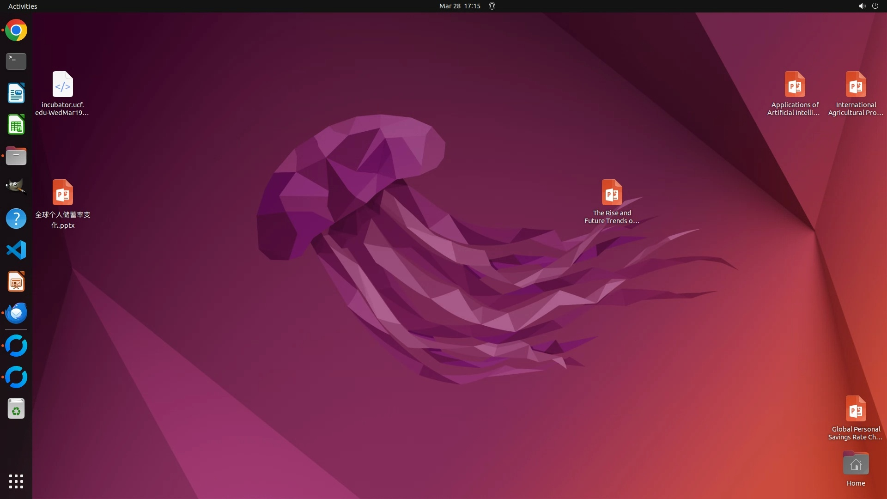Open the clock and calendar menu
Viewport: 887px width, 499px height.
(460, 6)
